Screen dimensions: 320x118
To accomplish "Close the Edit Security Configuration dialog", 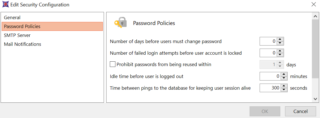I will 313,4.
